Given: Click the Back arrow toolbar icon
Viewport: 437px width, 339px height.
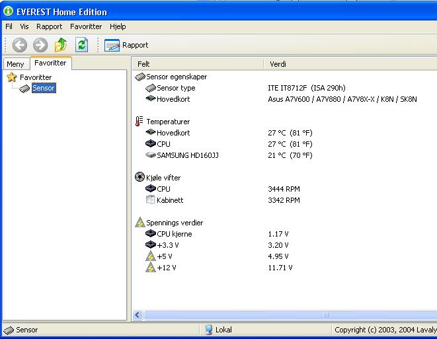Looking at the screenshot, I should point(20,45).
